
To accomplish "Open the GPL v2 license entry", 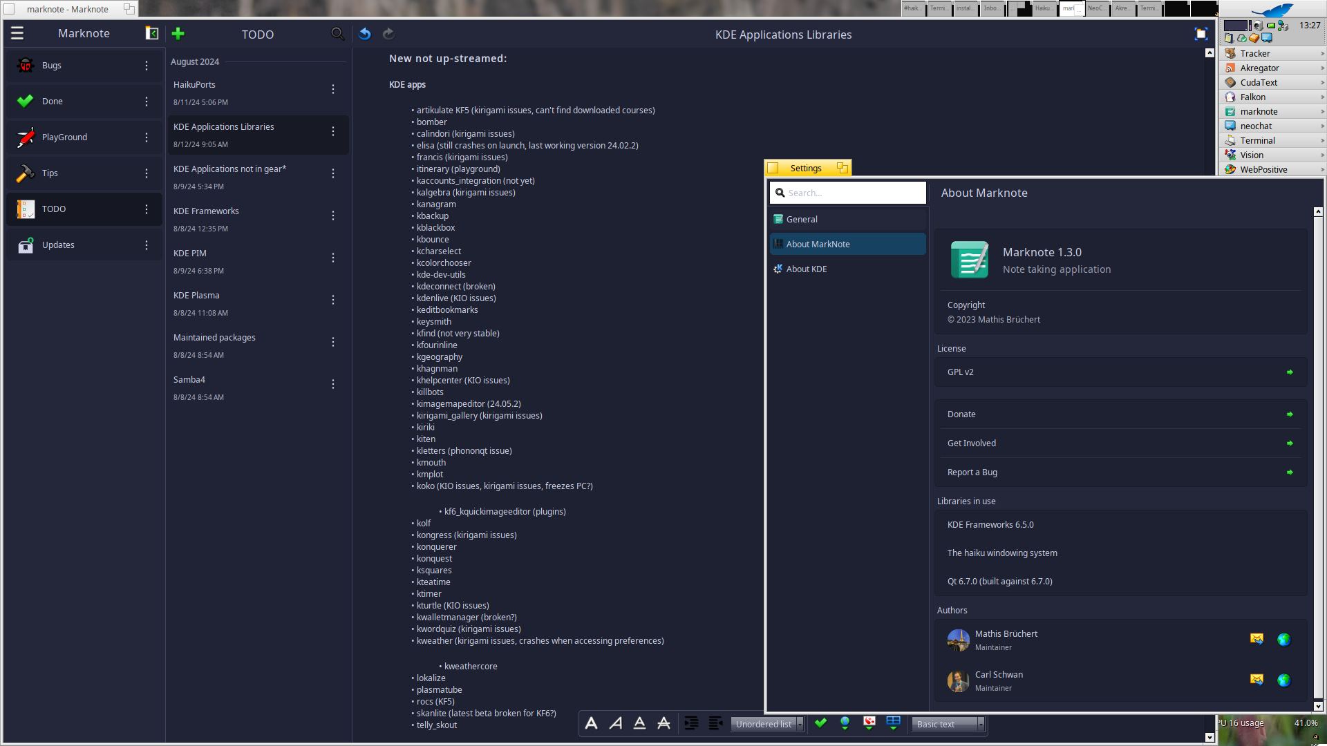I will click(1120, 372).
